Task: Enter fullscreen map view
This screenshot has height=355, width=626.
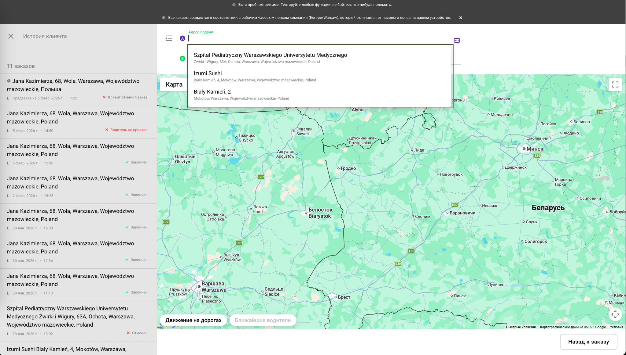Action: [x=615, y=84]
